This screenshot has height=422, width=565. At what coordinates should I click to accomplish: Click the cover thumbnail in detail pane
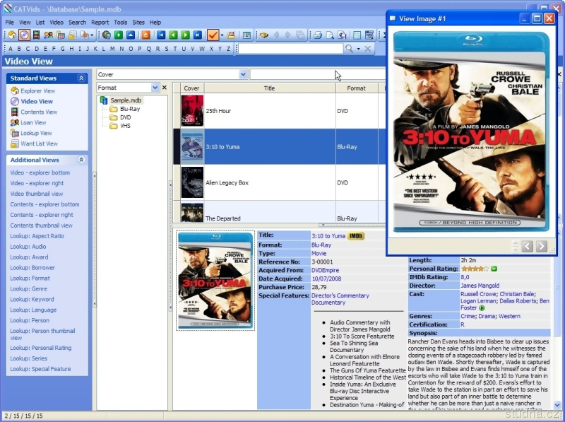tap(215, 281)
